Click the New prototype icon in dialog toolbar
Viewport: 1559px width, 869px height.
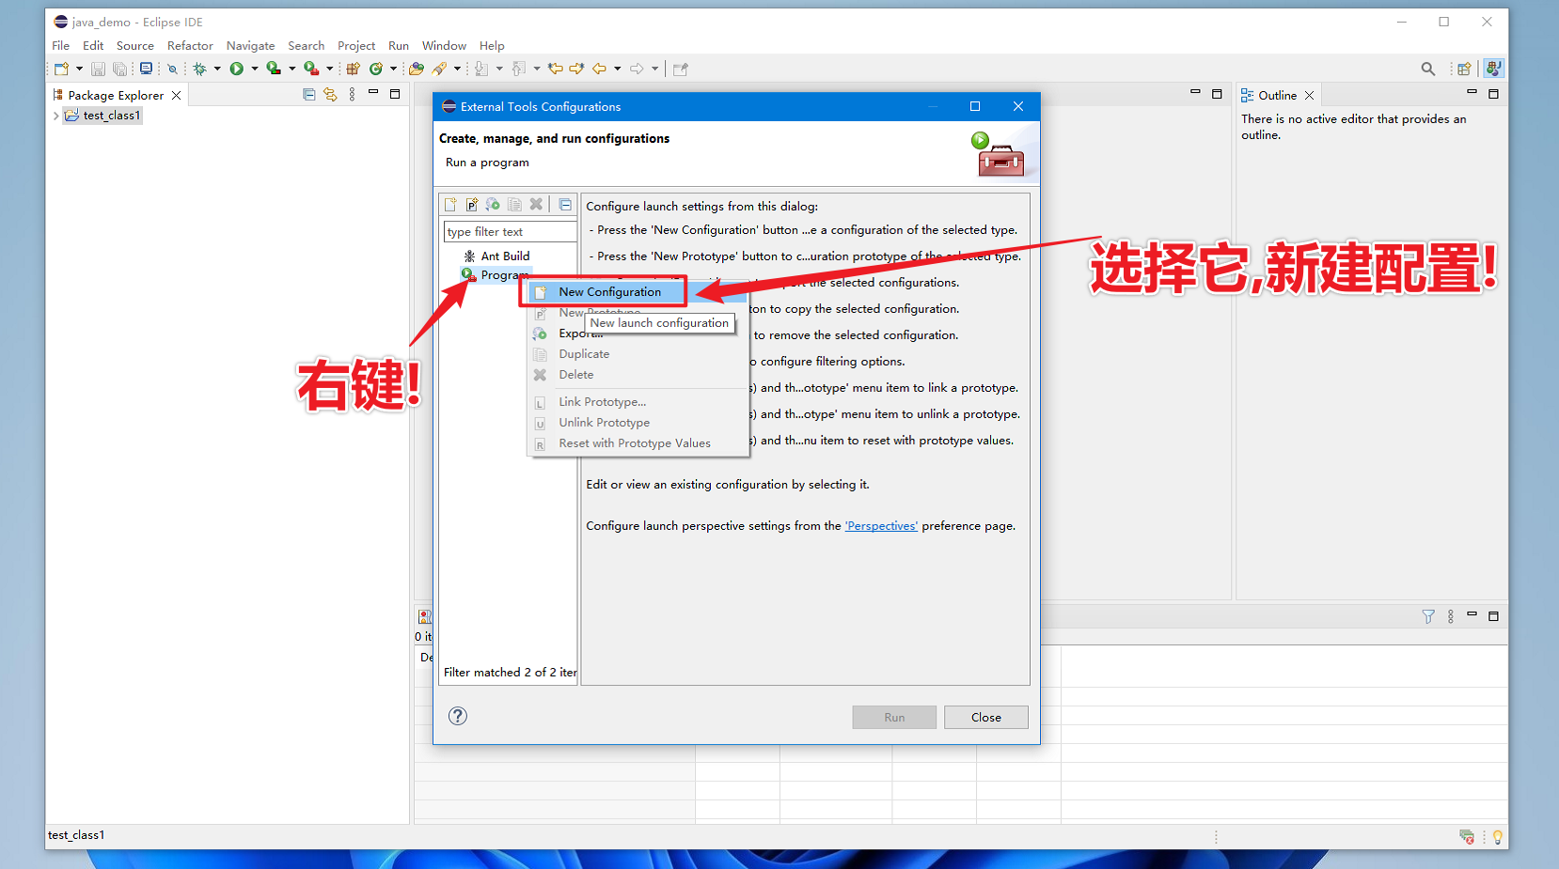(x=471, y=204)
